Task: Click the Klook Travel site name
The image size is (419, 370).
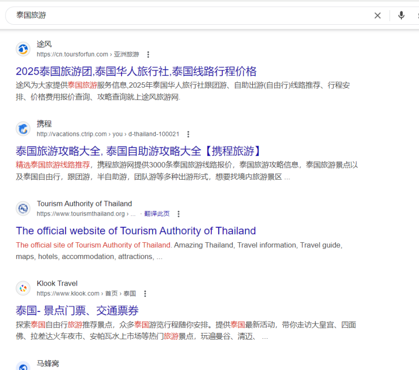Action: 57,283
